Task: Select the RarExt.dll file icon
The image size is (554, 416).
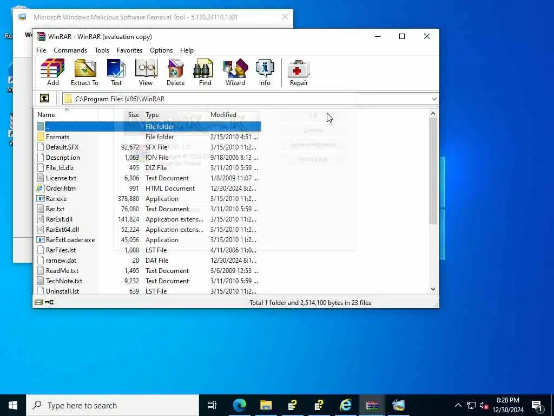Action: tap(40, 219)
